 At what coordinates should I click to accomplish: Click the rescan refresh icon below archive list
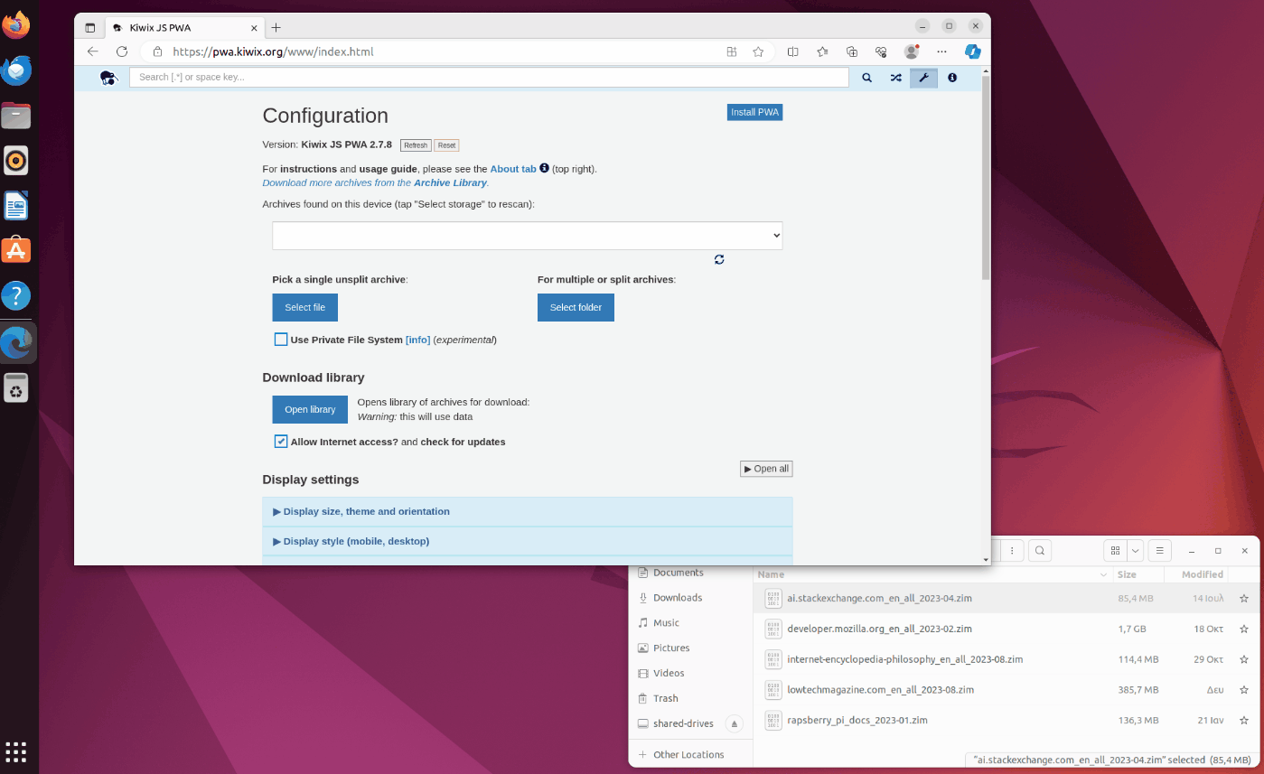click(x=719, y=259)
